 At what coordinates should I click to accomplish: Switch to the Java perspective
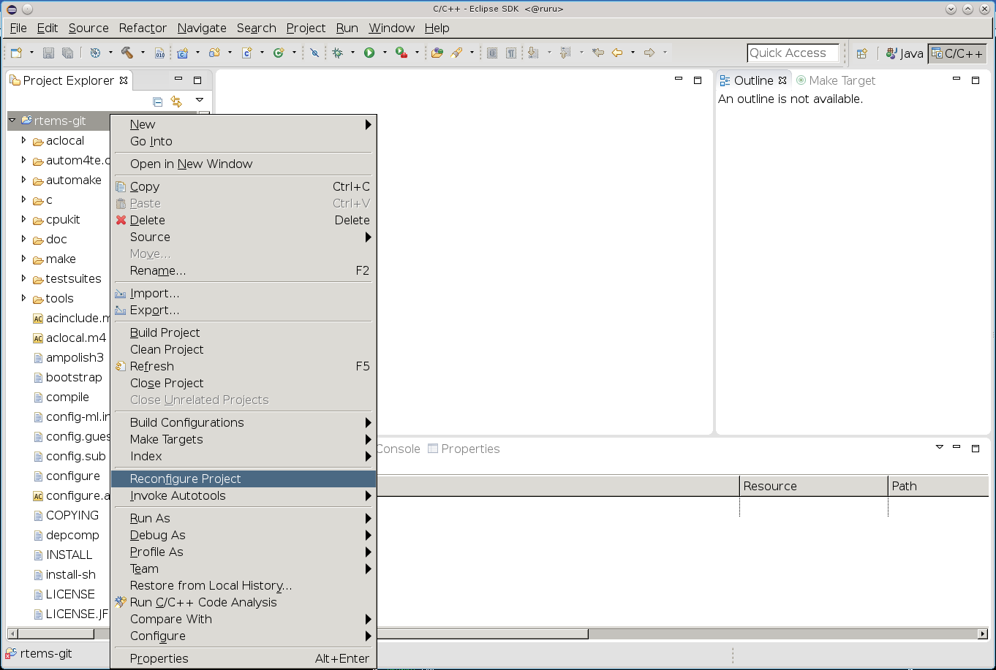pos(905,53)
